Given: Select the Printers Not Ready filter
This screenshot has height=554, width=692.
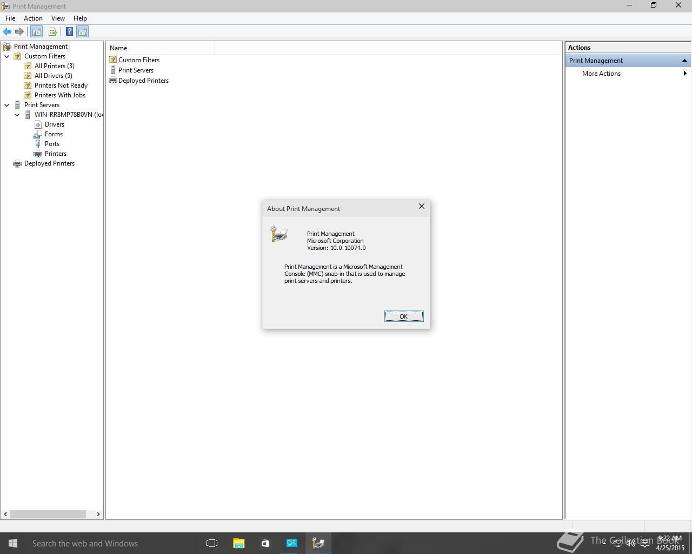Looking at the screenshot, I should [61, 85].
